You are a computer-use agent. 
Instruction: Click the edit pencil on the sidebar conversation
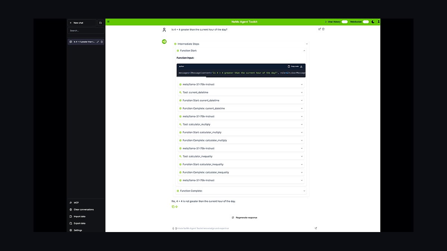[98, 42]
